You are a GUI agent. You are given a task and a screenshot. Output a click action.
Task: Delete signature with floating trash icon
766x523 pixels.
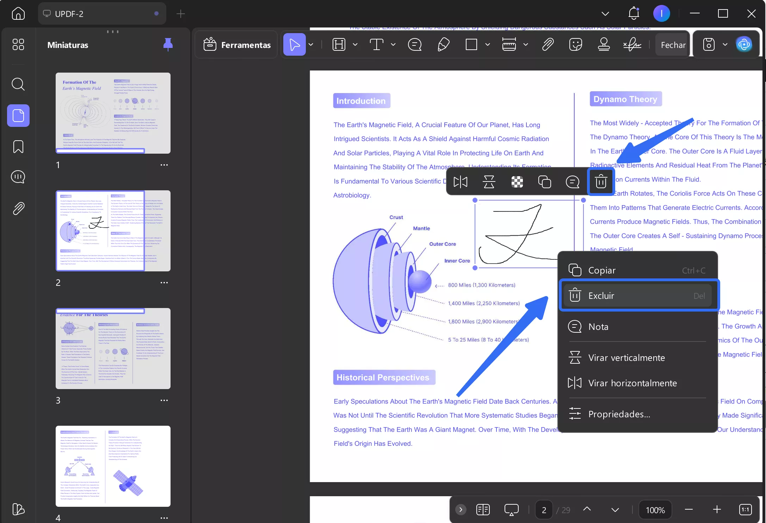coord(601,182)
